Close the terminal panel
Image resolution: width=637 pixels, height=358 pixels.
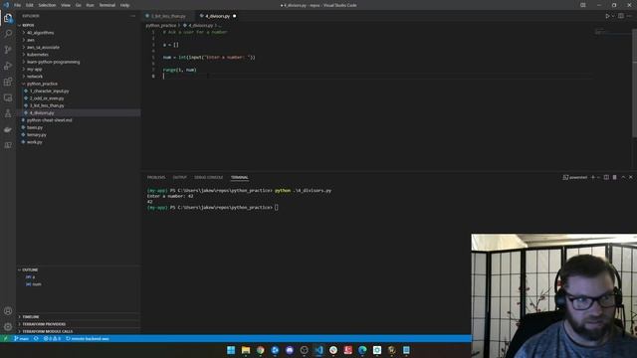pyautogui.click(x=631, y=177)
